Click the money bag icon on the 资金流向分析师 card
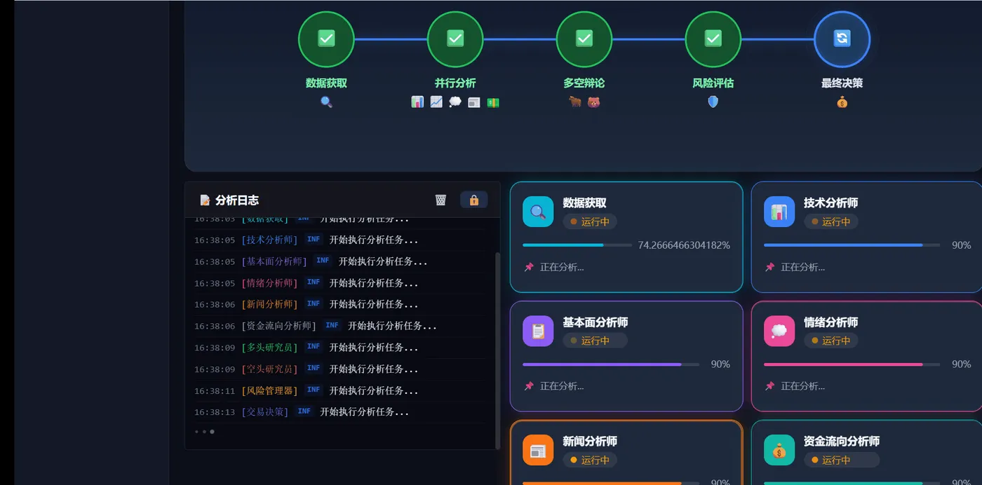This screenshot has width=982, height=485. click(x=779, y=450)
